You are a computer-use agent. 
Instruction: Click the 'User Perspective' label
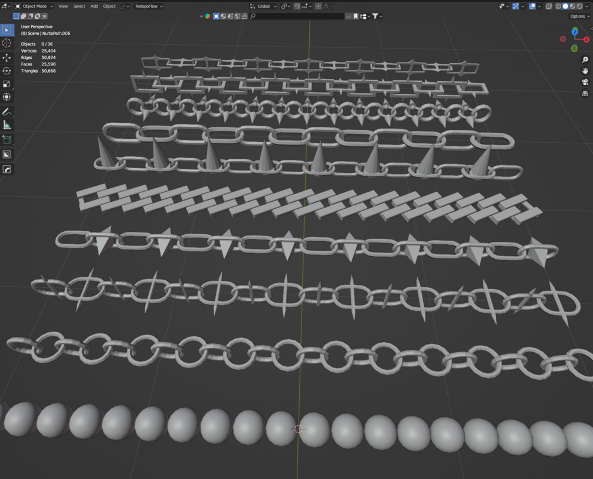37,27
